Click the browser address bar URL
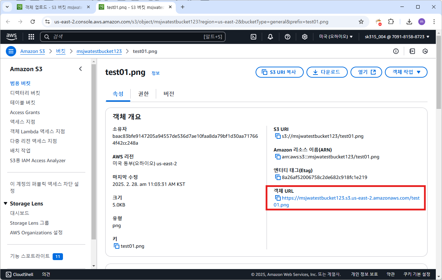The height and width of the screenshot is (280, 442). (x=191, y=22)
